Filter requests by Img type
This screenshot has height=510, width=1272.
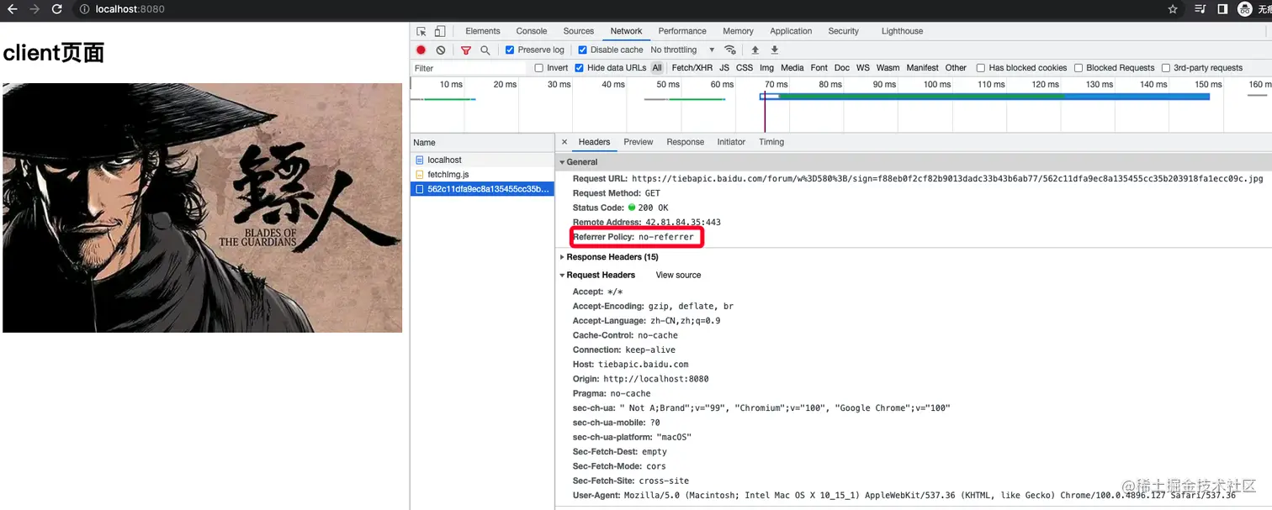point(766,68)
